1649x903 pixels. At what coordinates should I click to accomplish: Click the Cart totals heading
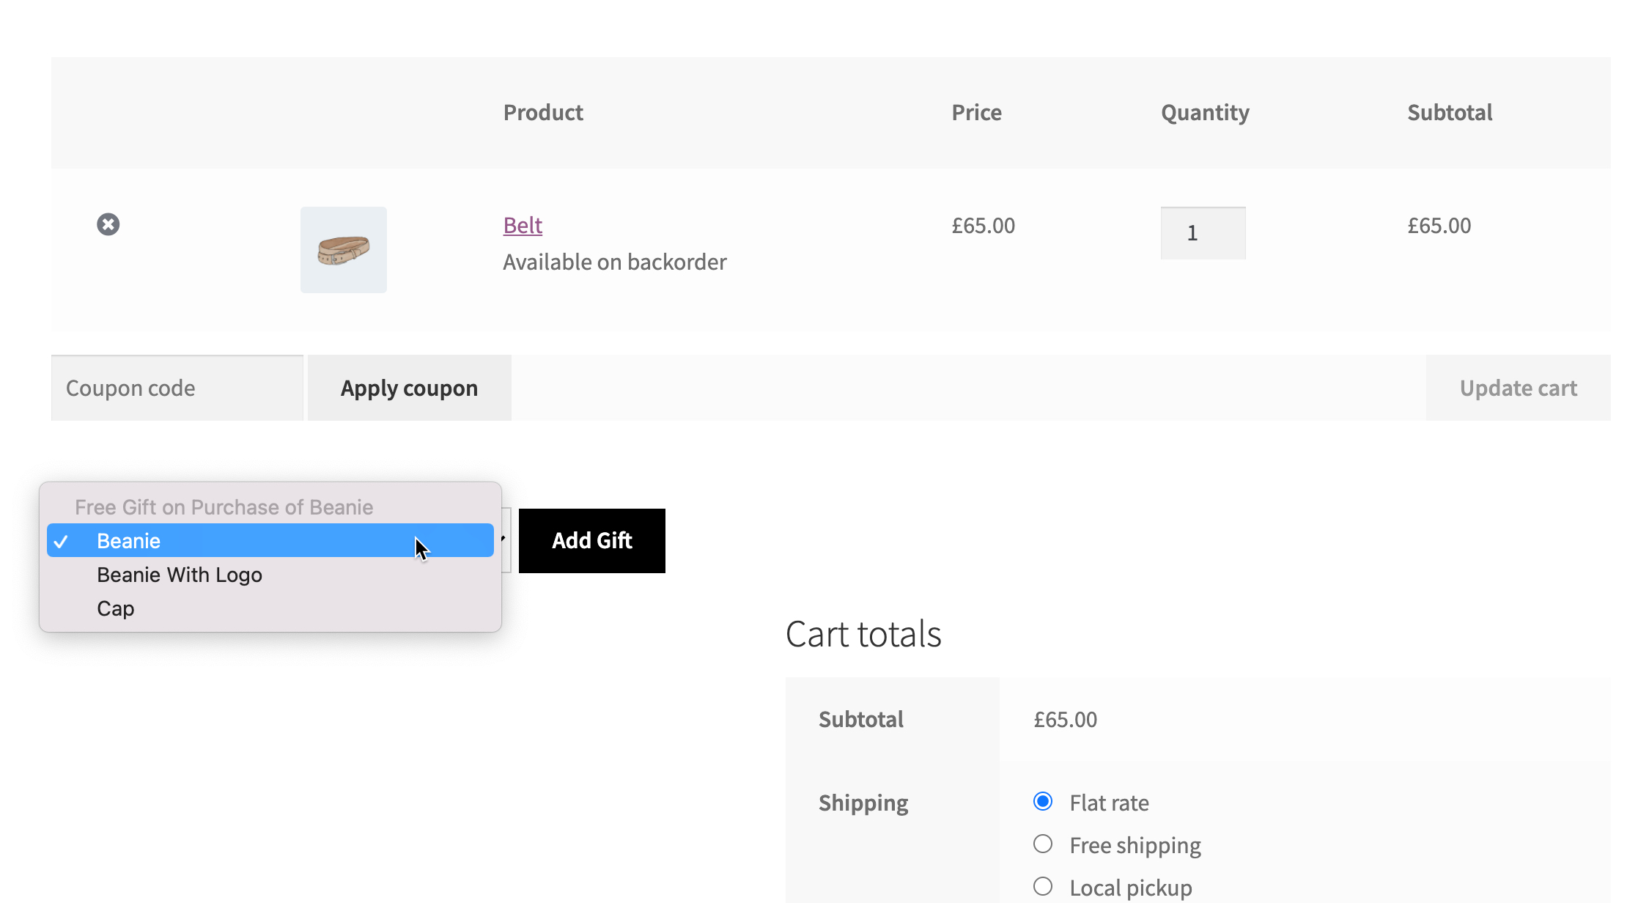tap(863, 634)
